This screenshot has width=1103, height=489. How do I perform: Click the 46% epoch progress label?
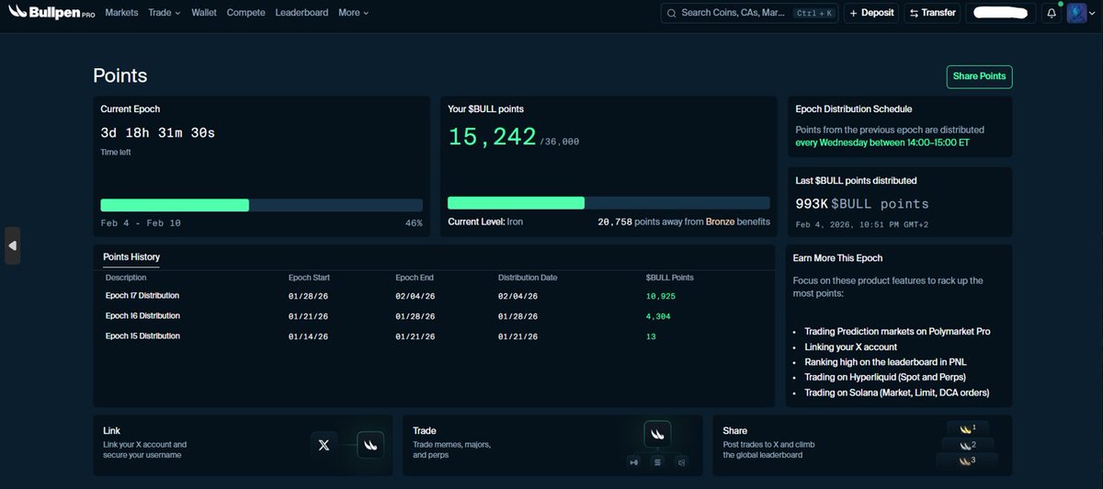(414, 223)
